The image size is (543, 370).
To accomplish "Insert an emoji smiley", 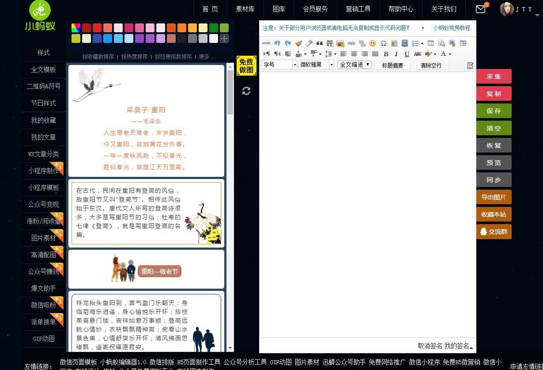I will (372, 43).
